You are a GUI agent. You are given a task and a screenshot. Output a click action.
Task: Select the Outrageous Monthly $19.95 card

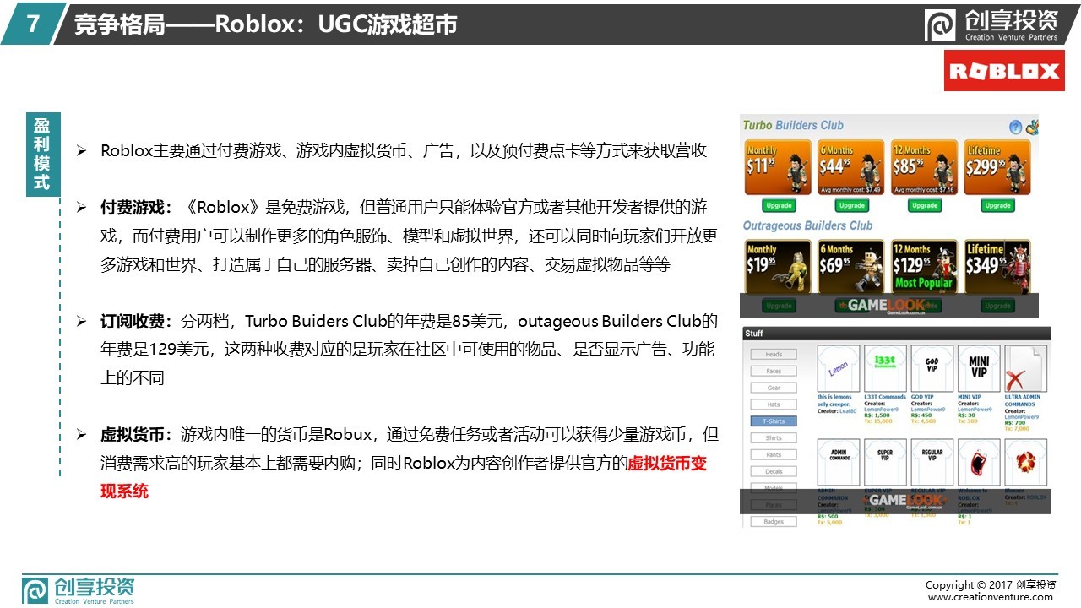tap(778, 267)
